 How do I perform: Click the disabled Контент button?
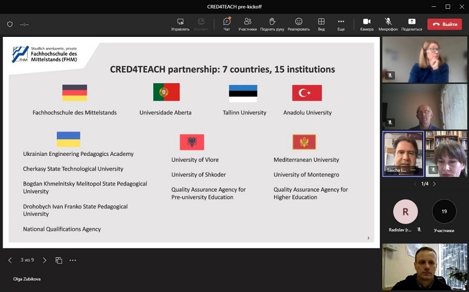[201, 24]
